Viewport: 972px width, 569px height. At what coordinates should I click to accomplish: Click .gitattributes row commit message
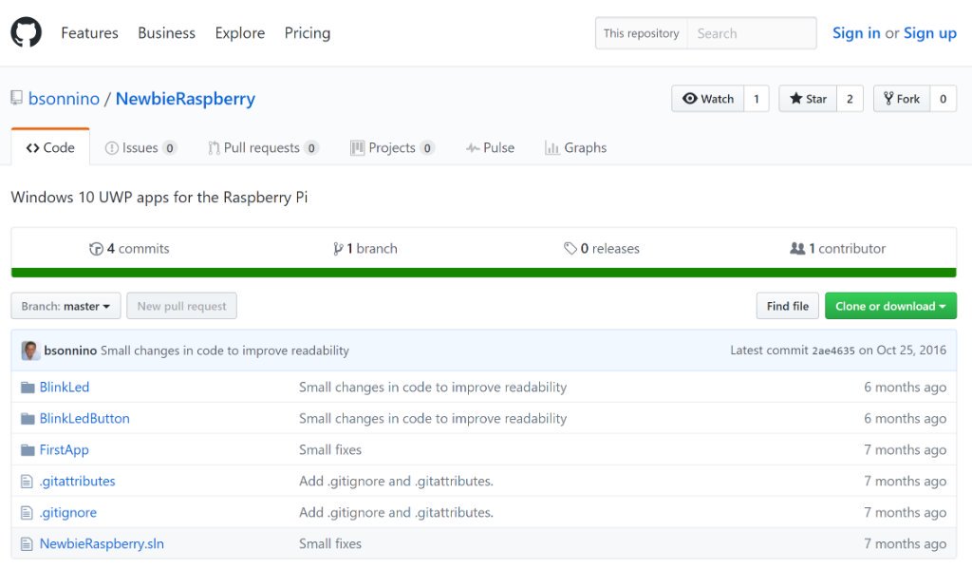[396, 482]
